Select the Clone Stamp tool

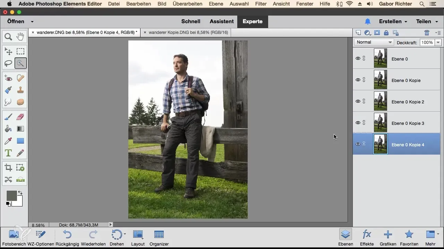pyautogui.click(x=20, y=90)
